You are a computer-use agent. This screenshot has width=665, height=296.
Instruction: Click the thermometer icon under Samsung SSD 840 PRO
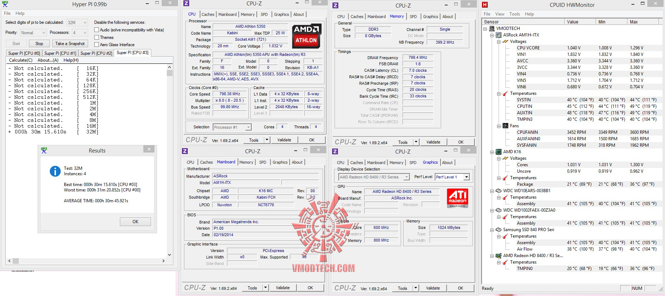(505, 236)
